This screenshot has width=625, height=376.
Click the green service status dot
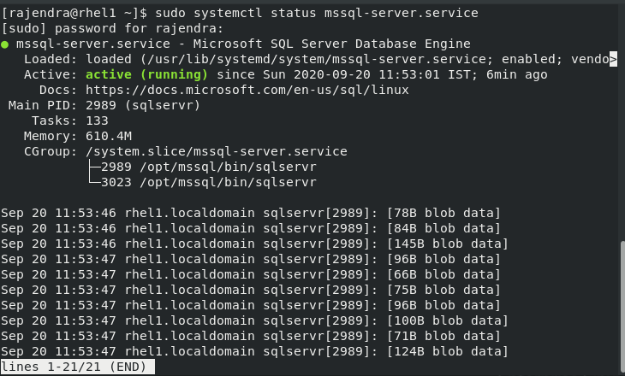5,44
